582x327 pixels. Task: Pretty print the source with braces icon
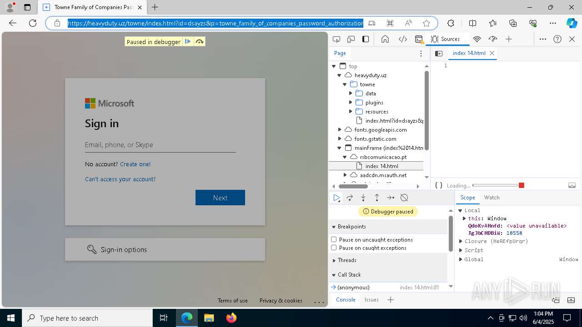point(439,185)
